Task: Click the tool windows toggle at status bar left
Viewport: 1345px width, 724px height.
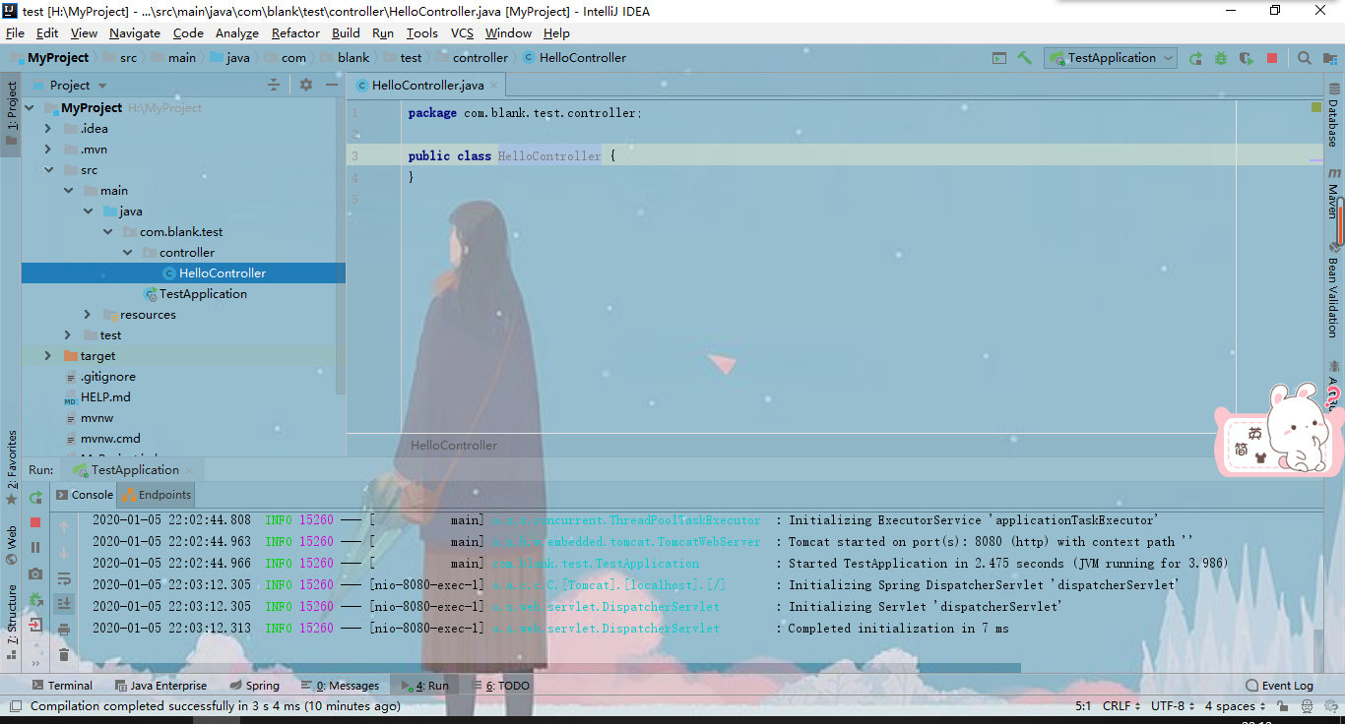Action: click(15, 706)
